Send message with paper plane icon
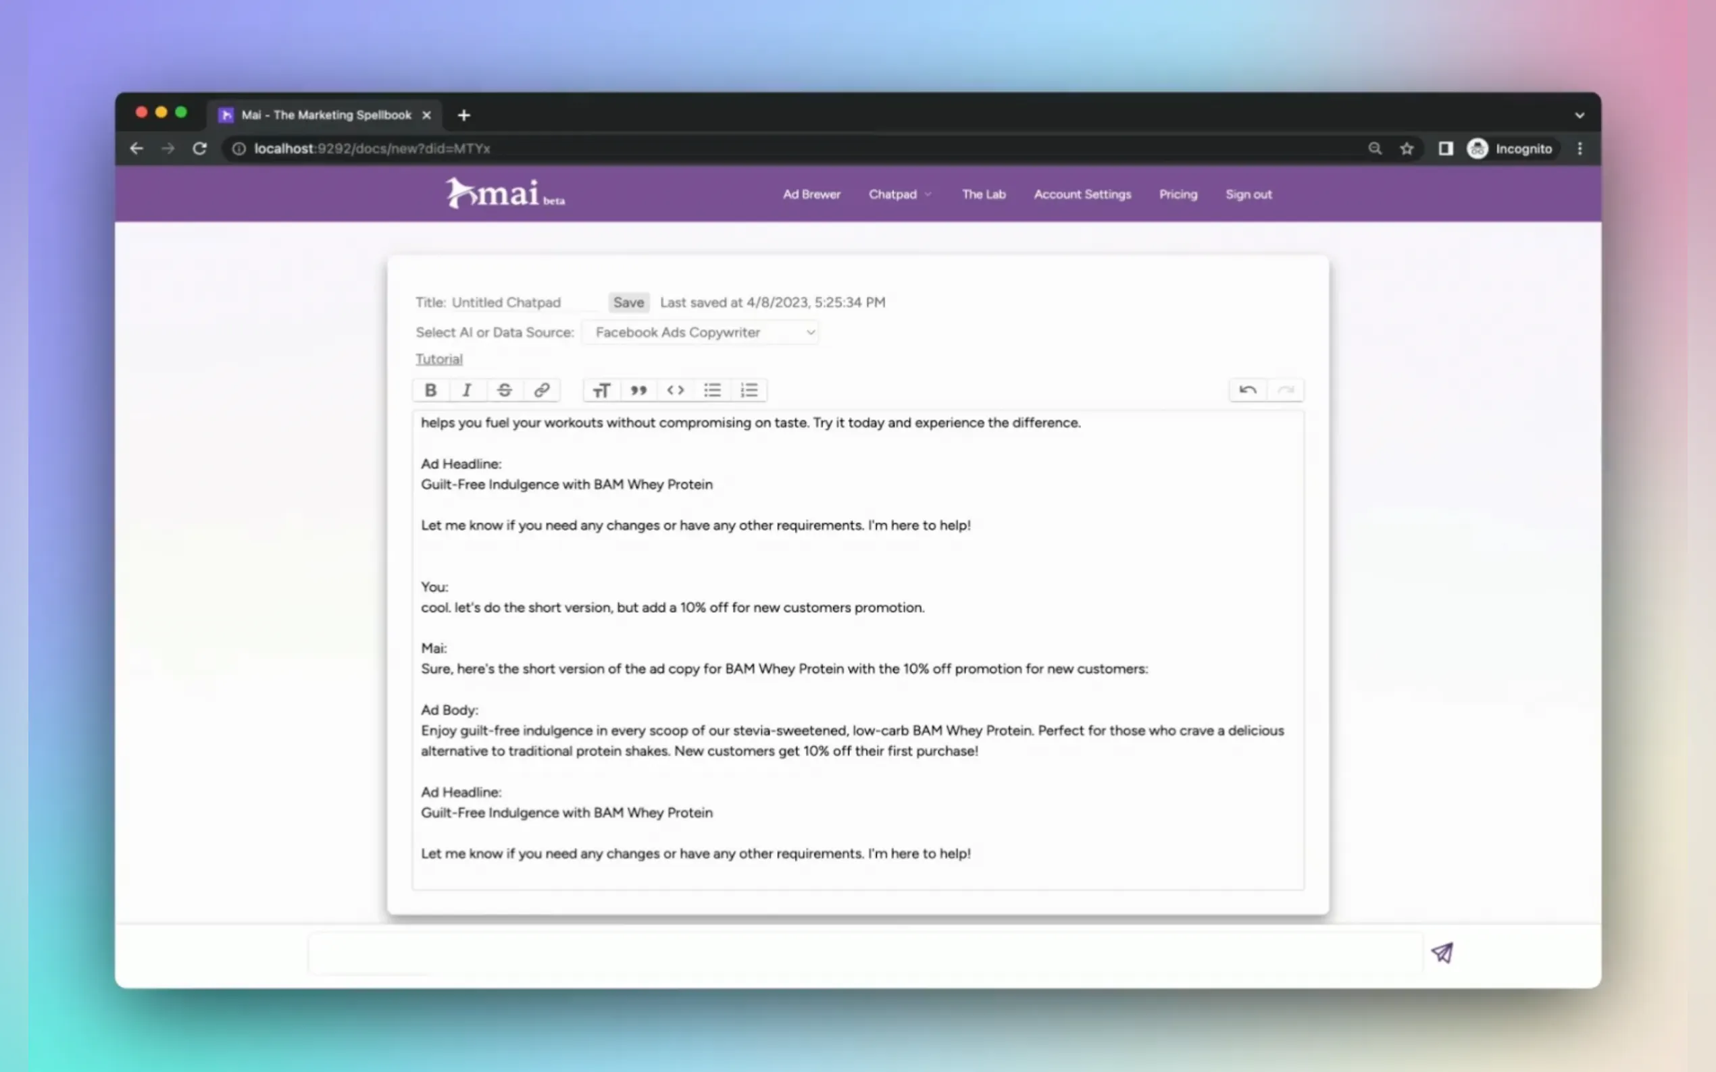 (x=1442, y=953)
